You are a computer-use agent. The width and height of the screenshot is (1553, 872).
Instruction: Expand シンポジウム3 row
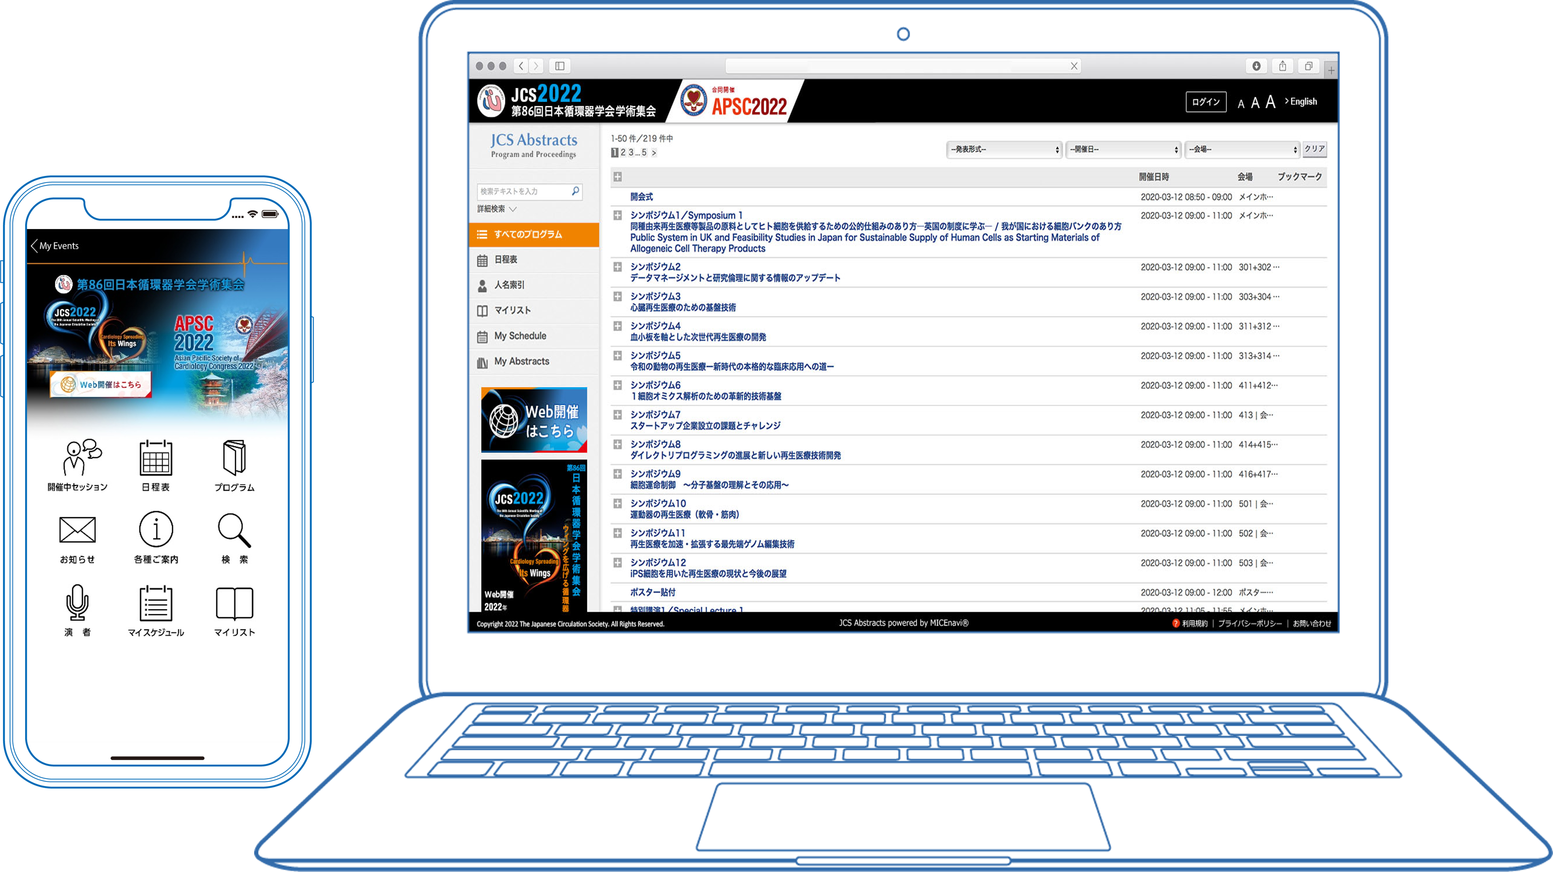coord(617,296)
